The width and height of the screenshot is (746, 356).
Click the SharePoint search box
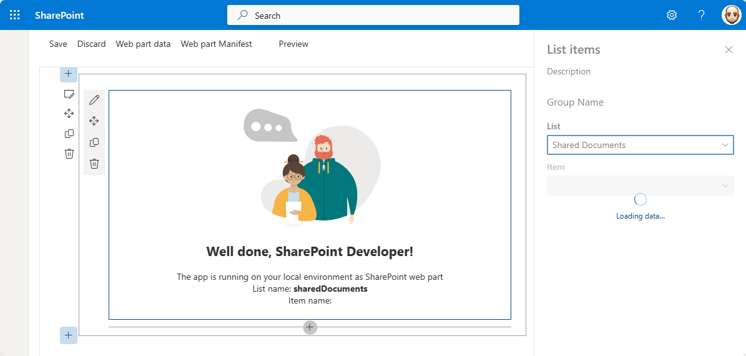pos(373,15)
